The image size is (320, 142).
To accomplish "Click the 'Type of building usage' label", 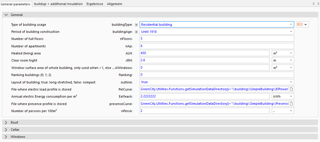I will point(29,25).
